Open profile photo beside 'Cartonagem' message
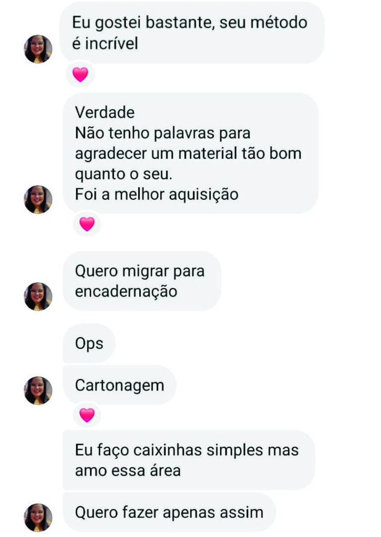 [38, 391]
